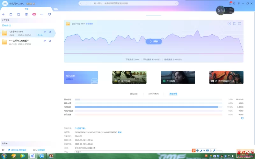The height and width of the screenshot is (159, 255).
Task: Click the trash delete icon in left toolbar
Action: coord(26,14)
